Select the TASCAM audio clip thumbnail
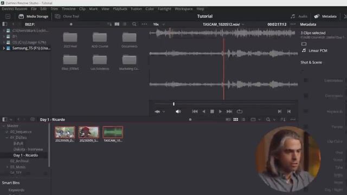Image resolution: width=347 pixels, height=195 pixels. pos(113,132)
